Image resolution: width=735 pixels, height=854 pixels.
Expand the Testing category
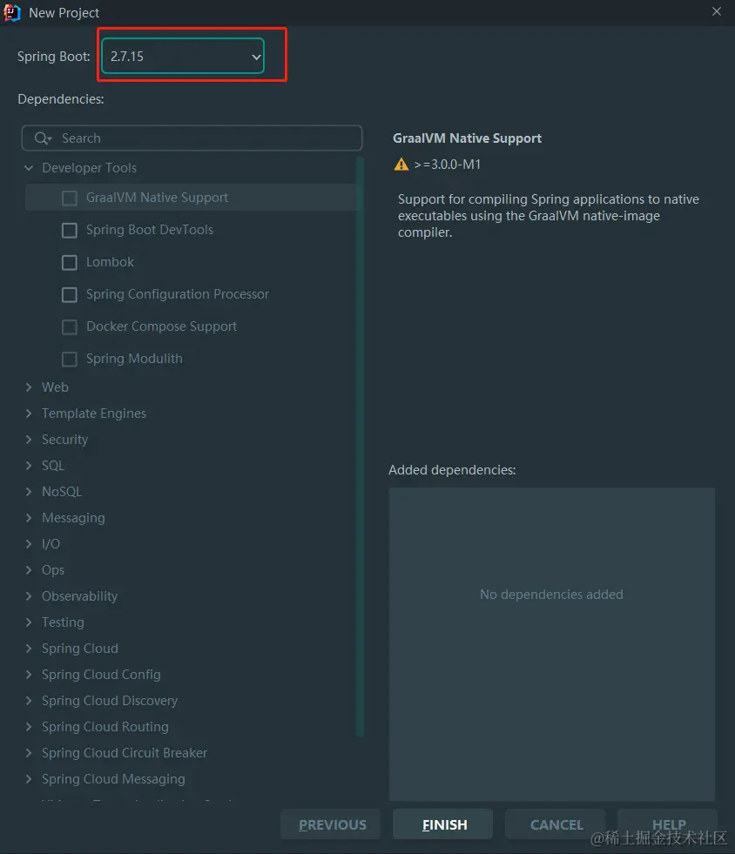pos(29,622)
